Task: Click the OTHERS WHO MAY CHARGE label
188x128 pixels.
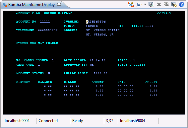Action: (x=38, y=43)
